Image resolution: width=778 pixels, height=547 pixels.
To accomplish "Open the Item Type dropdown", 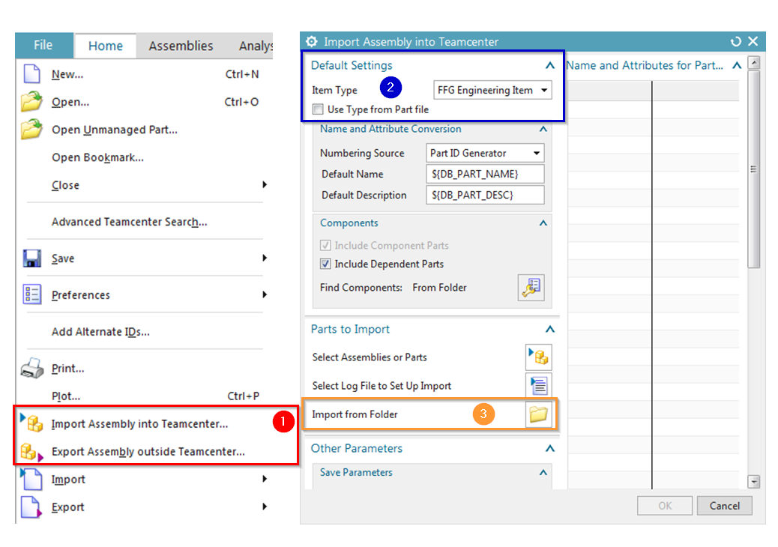I will (492, 90).
